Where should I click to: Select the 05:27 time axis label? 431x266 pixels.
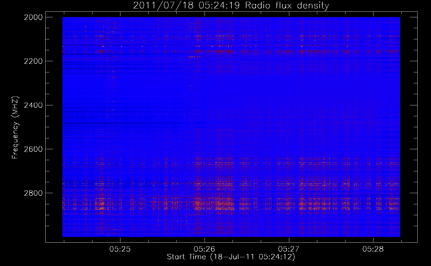coord(289,249)
